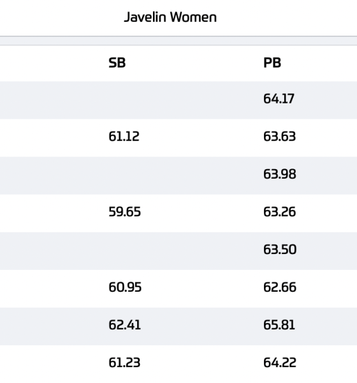Click the PB value 63.26

280,212
